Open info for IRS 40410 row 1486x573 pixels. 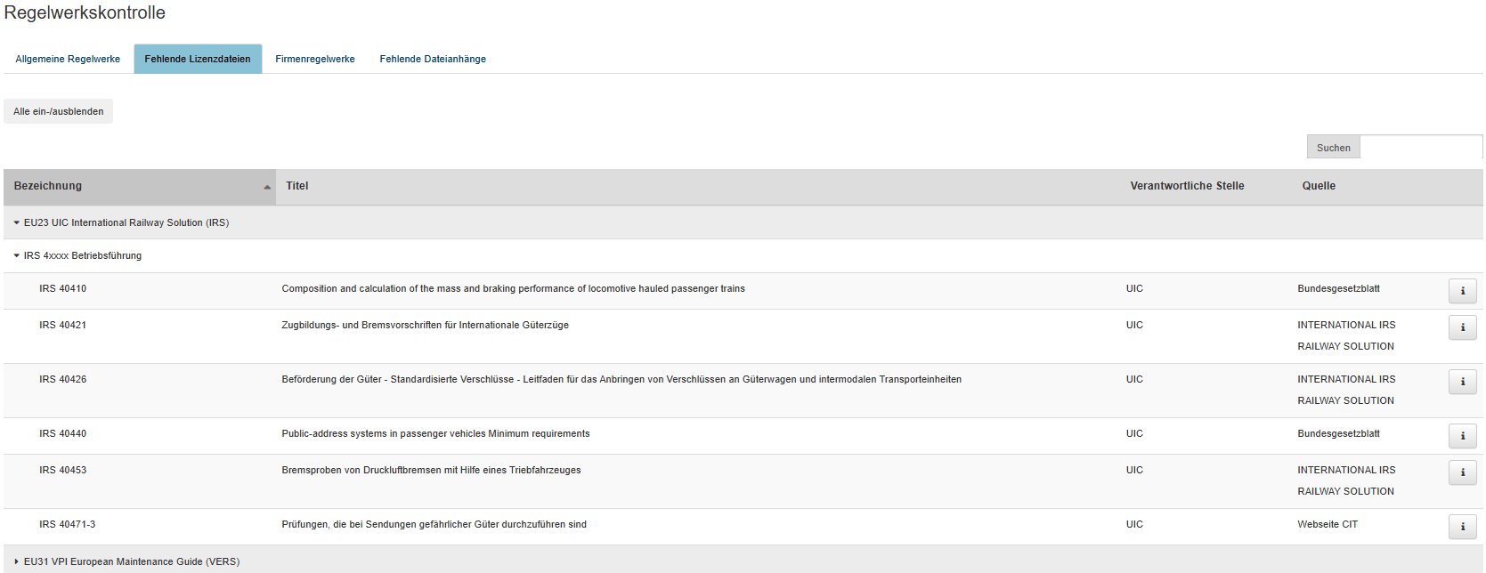[x=1462, y=291]
